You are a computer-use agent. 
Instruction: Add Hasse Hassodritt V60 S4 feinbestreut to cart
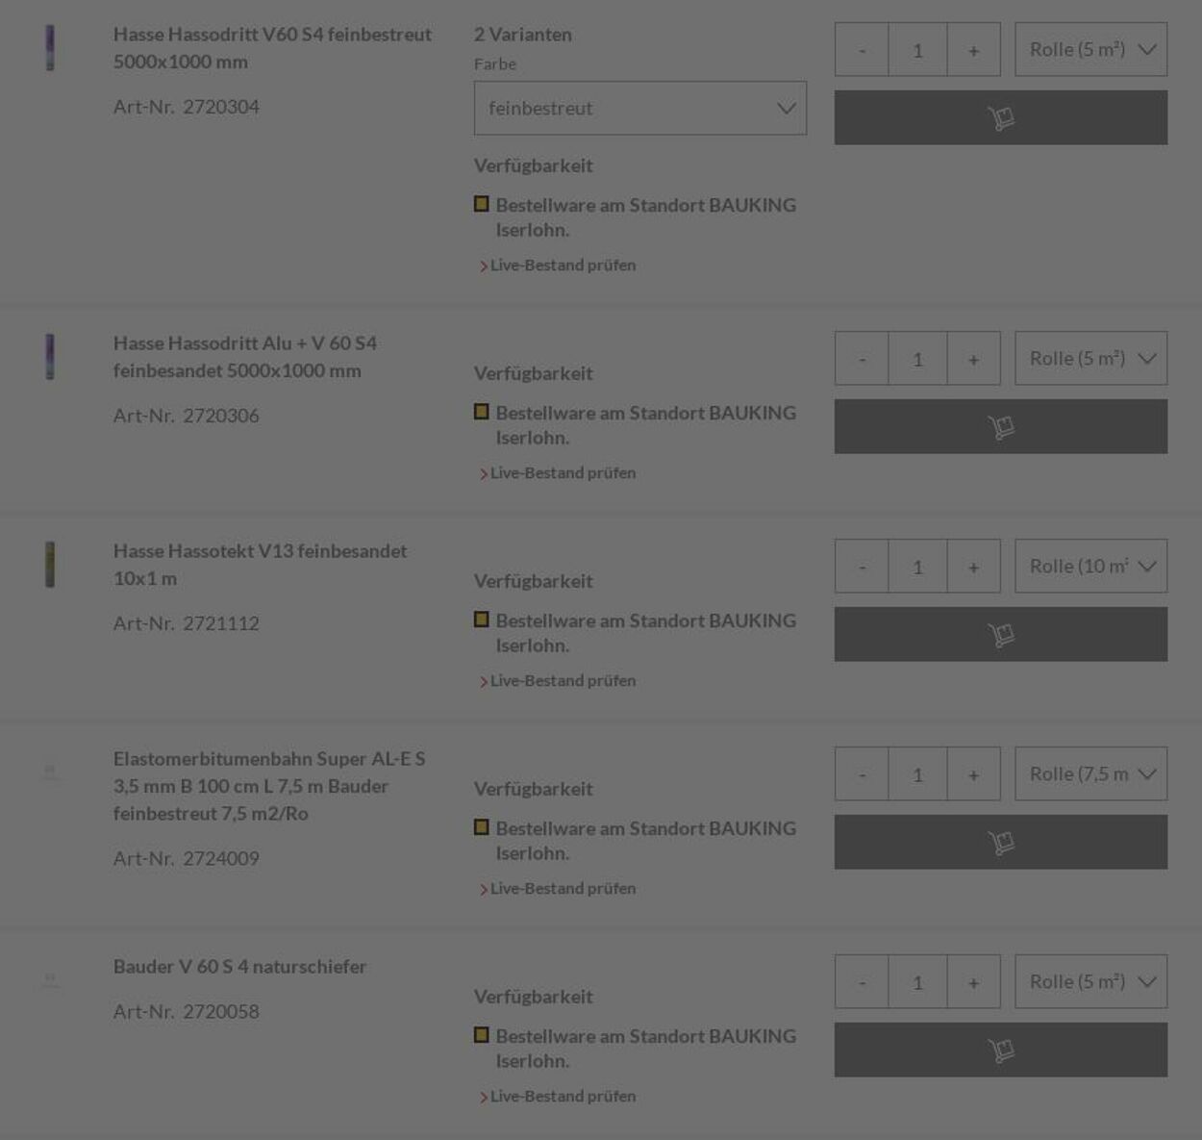pos(1000,117)
